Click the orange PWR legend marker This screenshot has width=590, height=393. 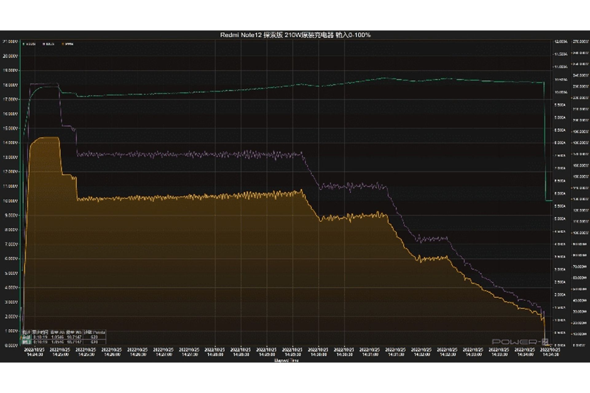(x=63, y=44)
